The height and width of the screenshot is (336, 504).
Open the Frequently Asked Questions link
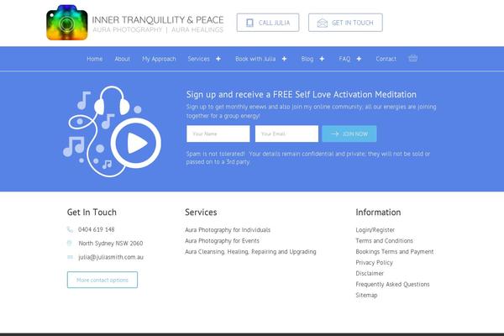pyautogui.click(x=392, y=284)
